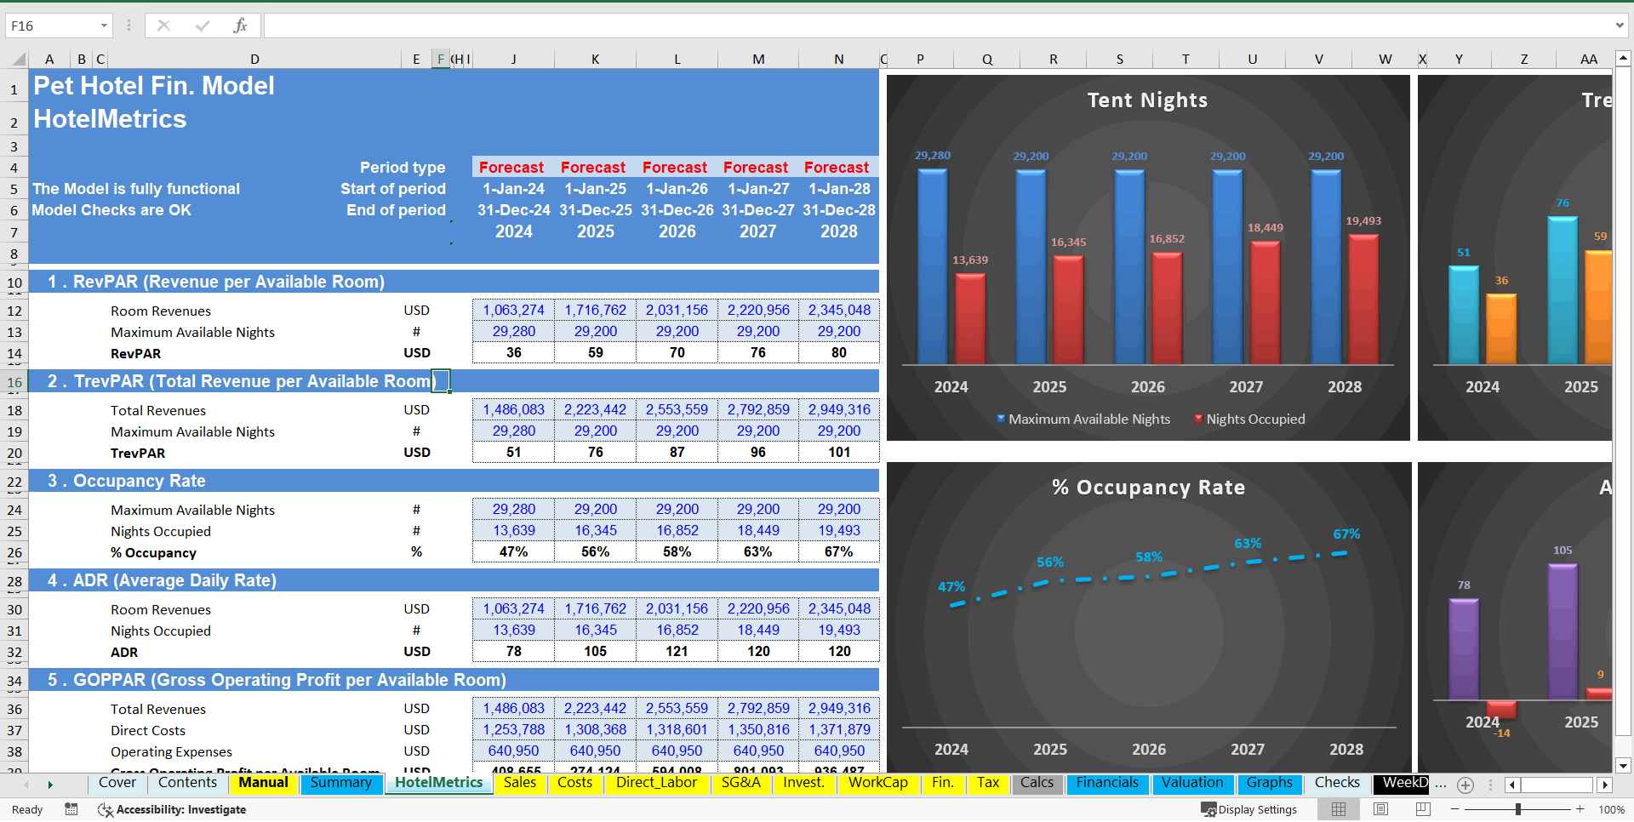Screen dimensions: 1634x822
Task: Open the SG&A sheet tab
Action: coord(741,783)
